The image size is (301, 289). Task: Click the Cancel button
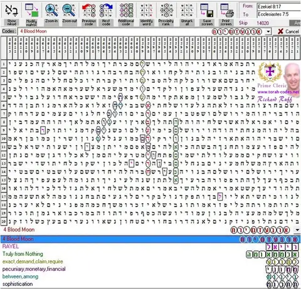tap(288, 31)
